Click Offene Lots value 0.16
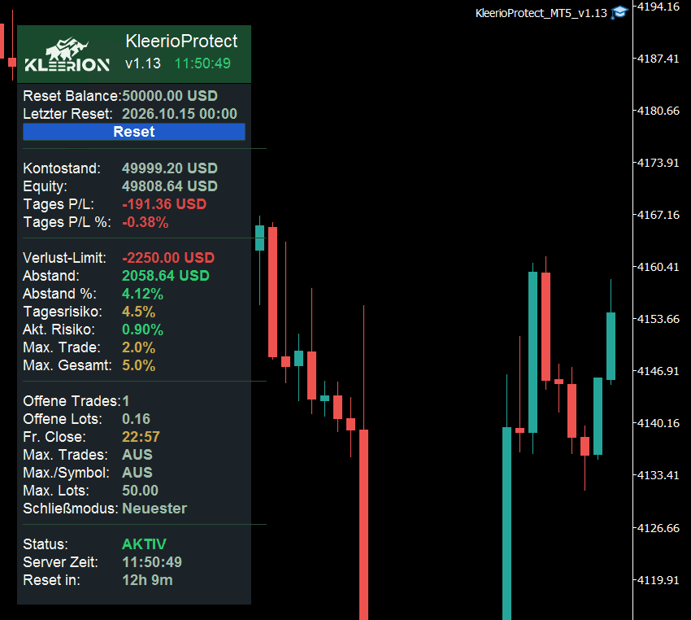 pyautogui.click(x=136, y=419)
